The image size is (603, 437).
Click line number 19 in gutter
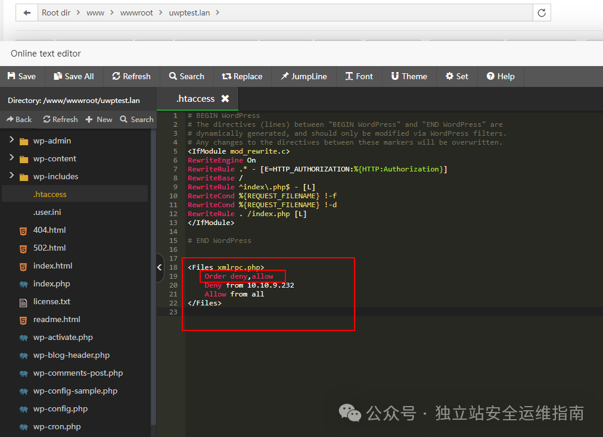click(x=173, y=276)
